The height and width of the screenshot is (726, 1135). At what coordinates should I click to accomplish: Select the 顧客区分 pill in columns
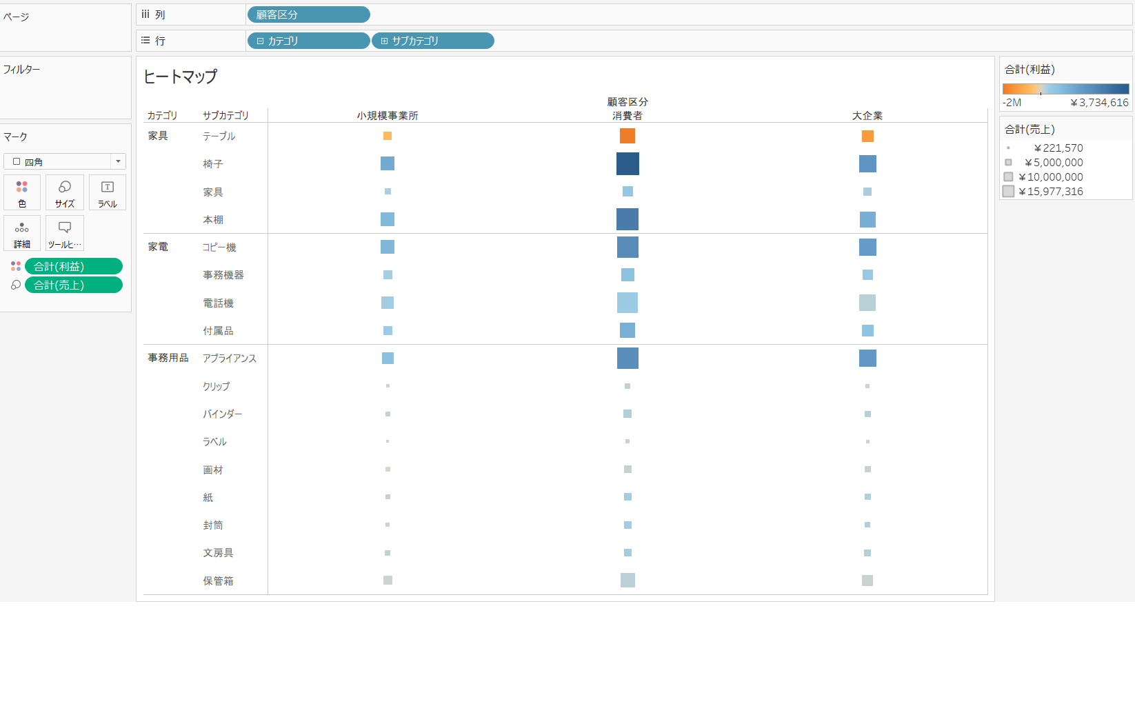click(308, 14)
